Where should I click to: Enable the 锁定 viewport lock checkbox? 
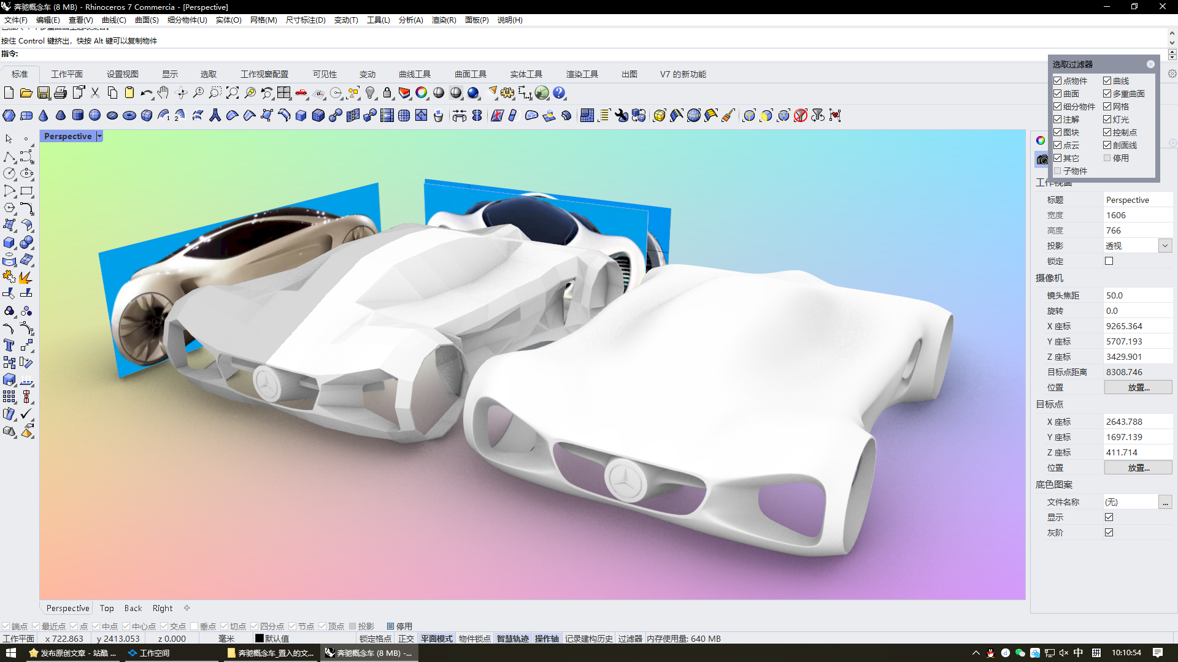pos(1109,261)
